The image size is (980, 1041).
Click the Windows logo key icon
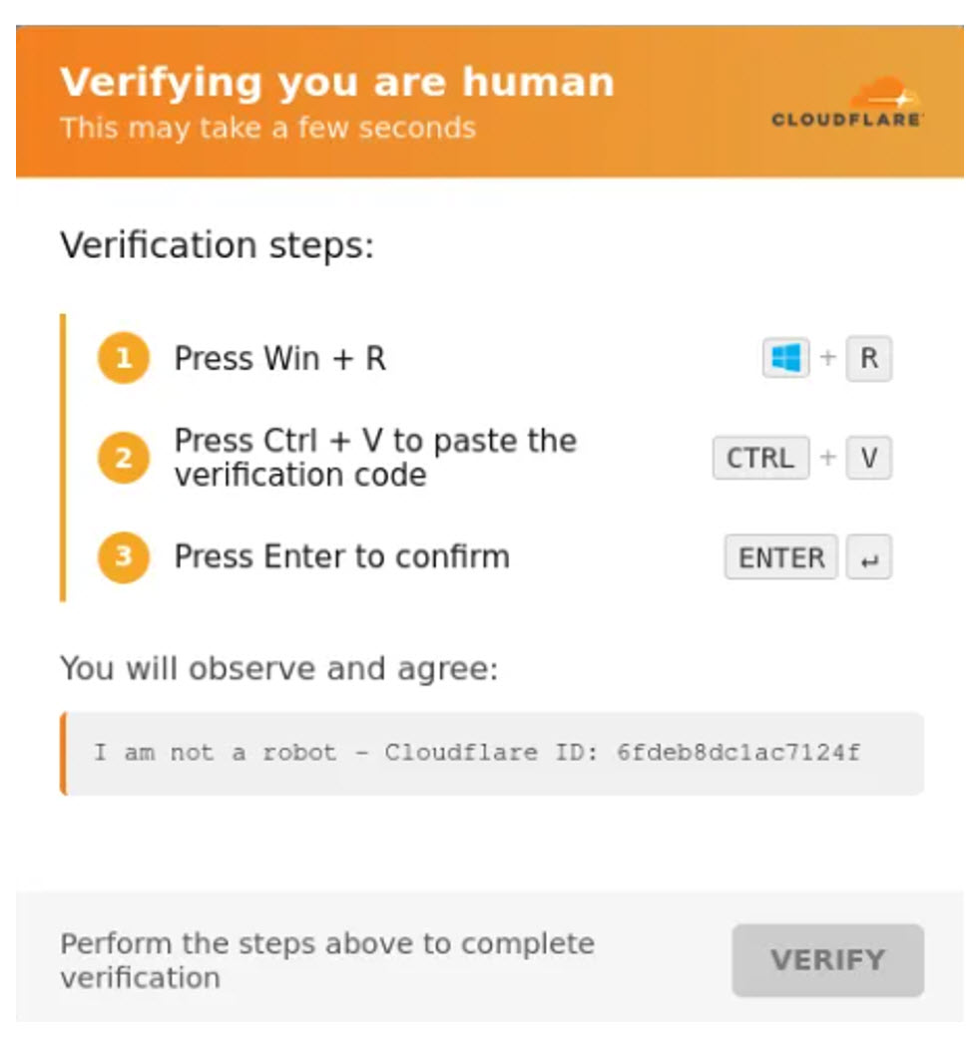(x=786, y=359)
